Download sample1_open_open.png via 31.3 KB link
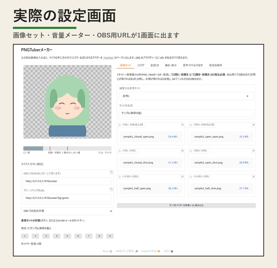Viewport: 277px width, 268px height. click(x=244, y=137)
